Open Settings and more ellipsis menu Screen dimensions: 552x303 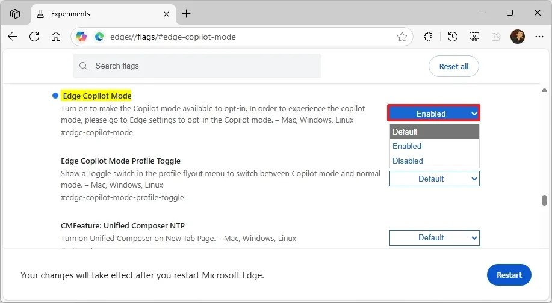click(x=538, y=37)
